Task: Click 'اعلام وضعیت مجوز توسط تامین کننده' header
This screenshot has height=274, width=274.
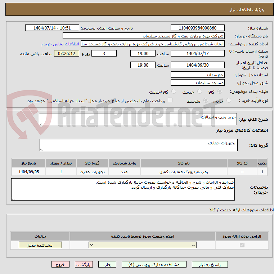Action: tap(143, 236)
